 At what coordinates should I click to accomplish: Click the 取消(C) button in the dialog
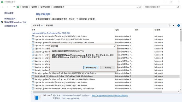click(108, 68)
